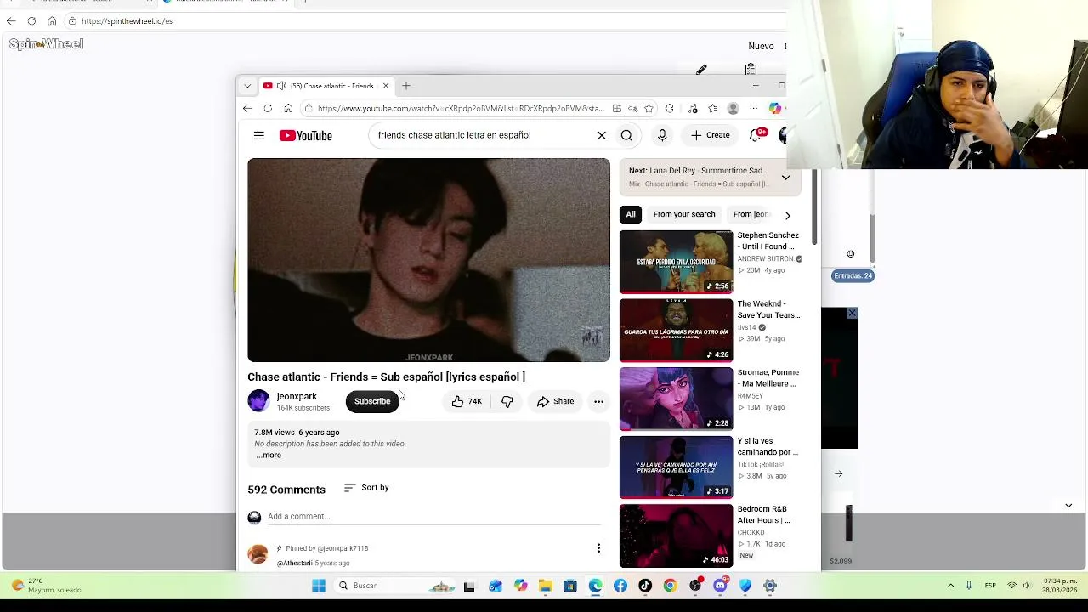Open File Explorer from the taskbar
The height and width of the screenshot is (612, 1088).
pyautogui.click(x=546, y=586)
